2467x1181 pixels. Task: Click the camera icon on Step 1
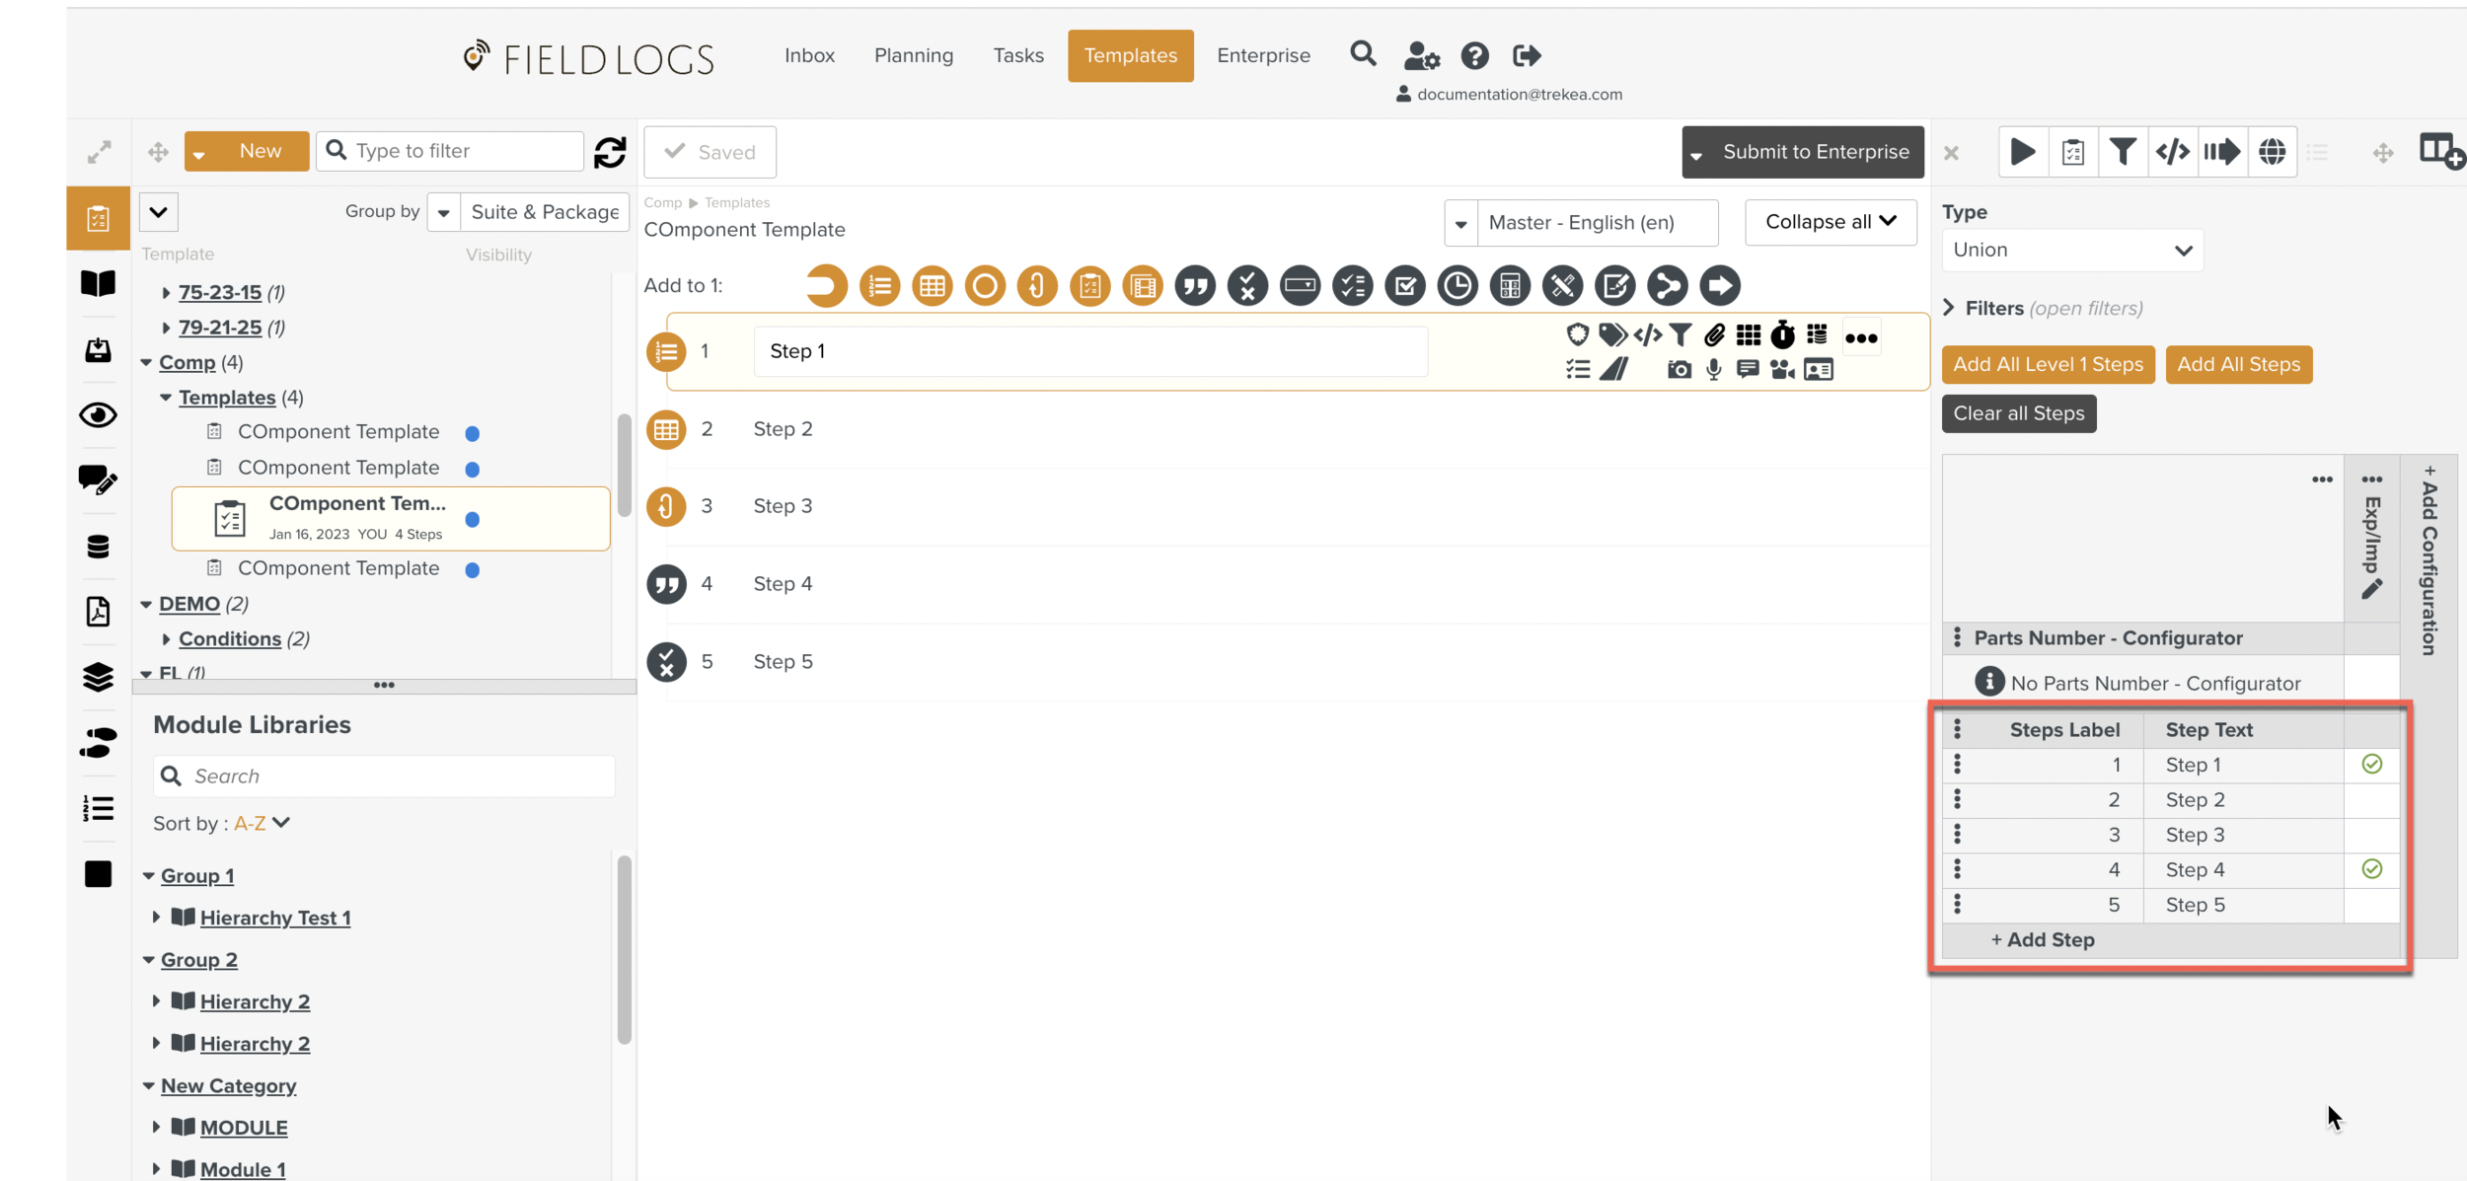click(1679, 370)
